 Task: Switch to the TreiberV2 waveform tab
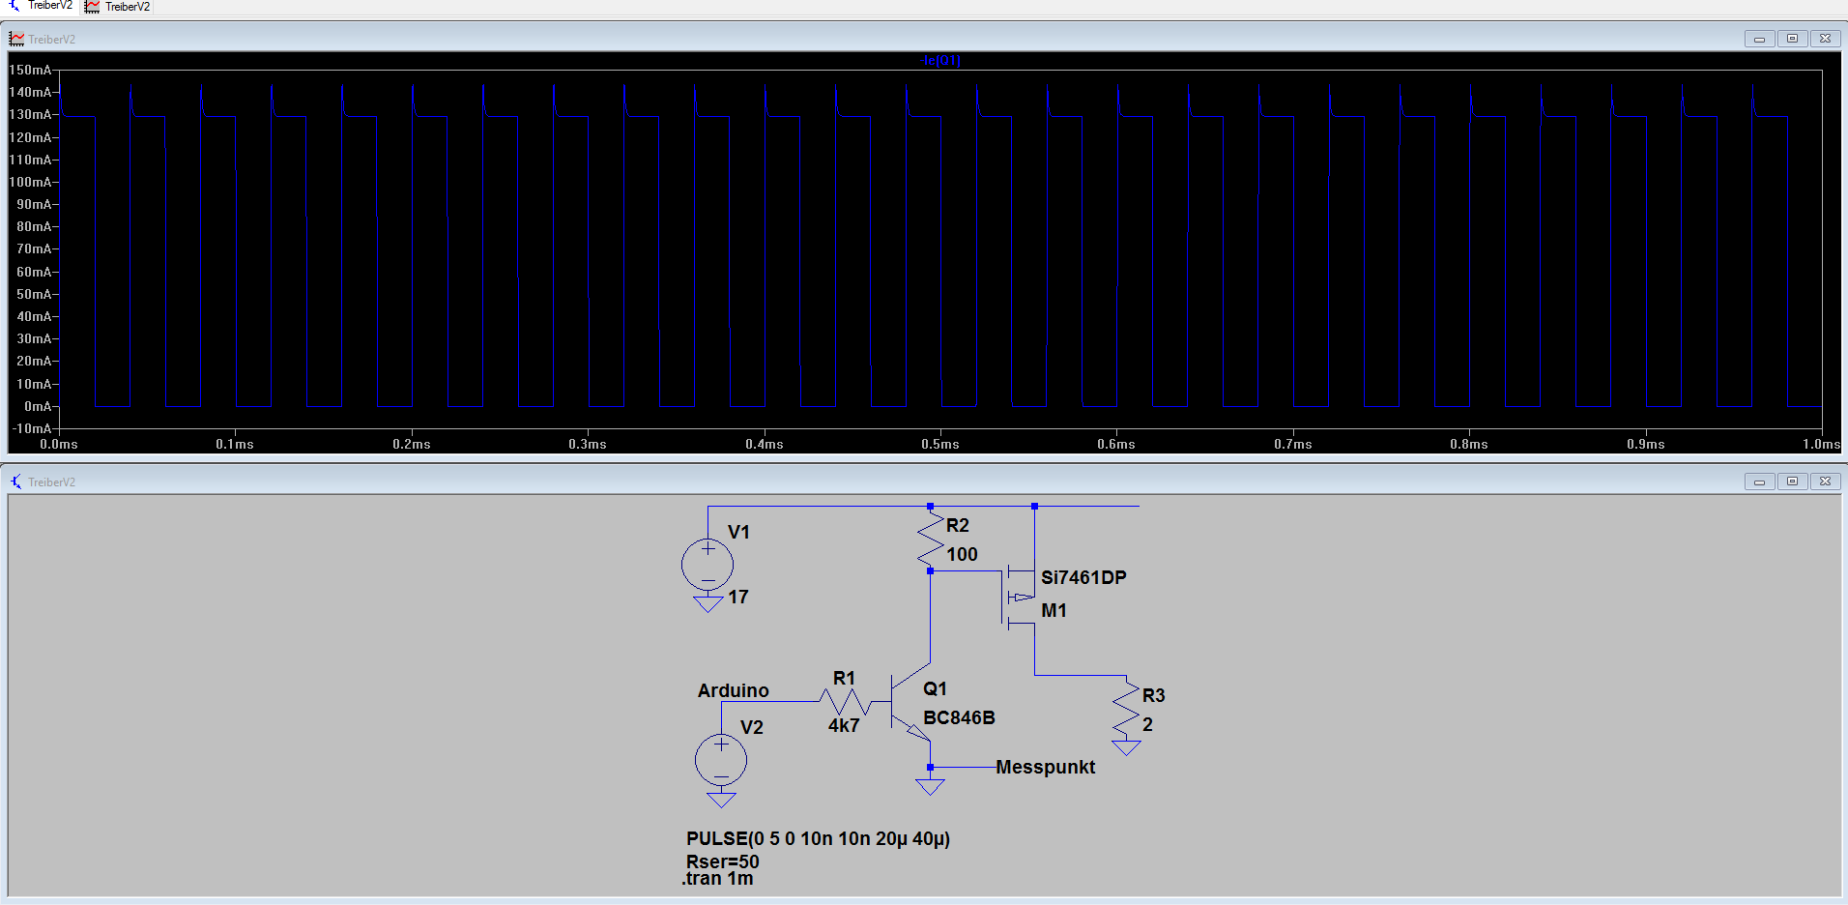(117, 7)
